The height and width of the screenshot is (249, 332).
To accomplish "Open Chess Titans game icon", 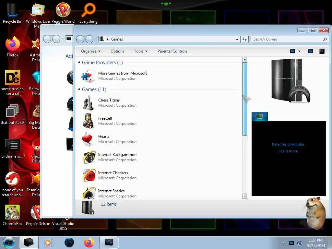I will [88, 103].
